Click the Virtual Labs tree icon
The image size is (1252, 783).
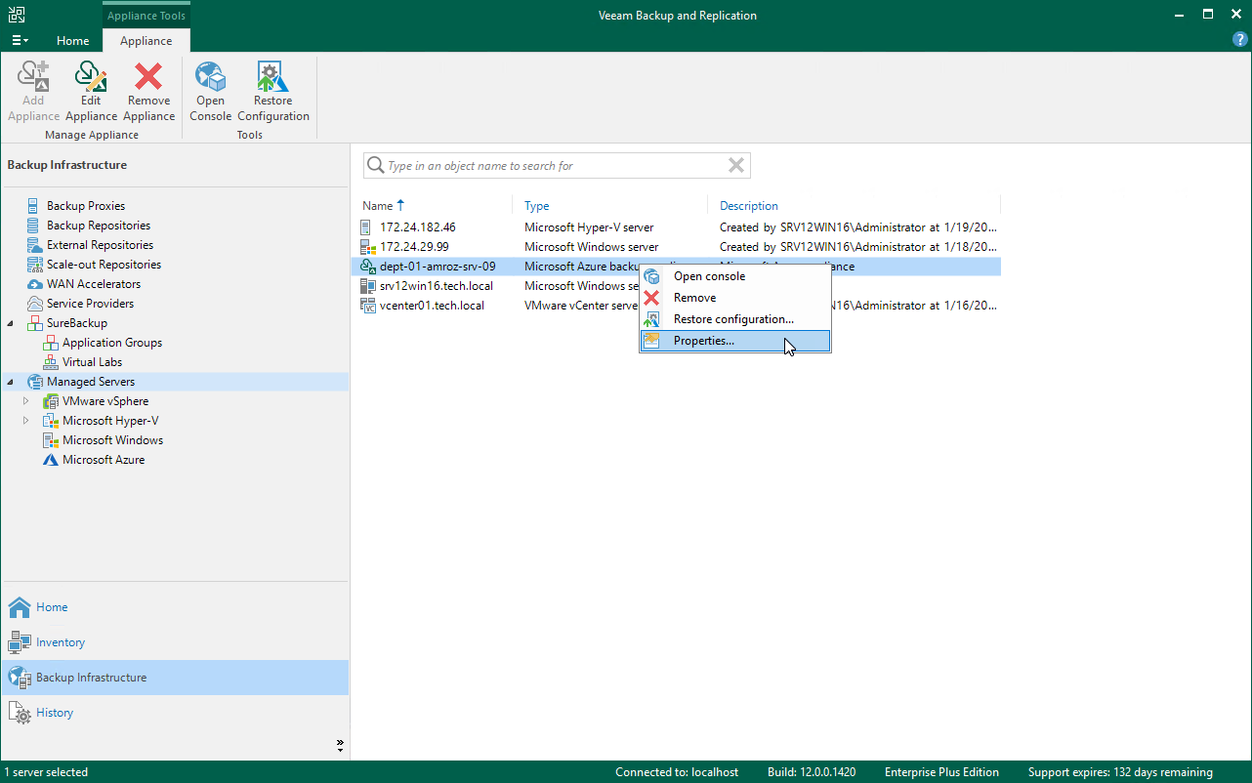tap(50, 362)
